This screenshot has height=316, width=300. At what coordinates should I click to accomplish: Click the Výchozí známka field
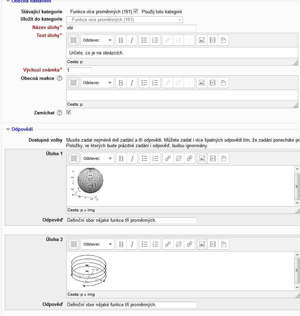[x=79, y=70]
